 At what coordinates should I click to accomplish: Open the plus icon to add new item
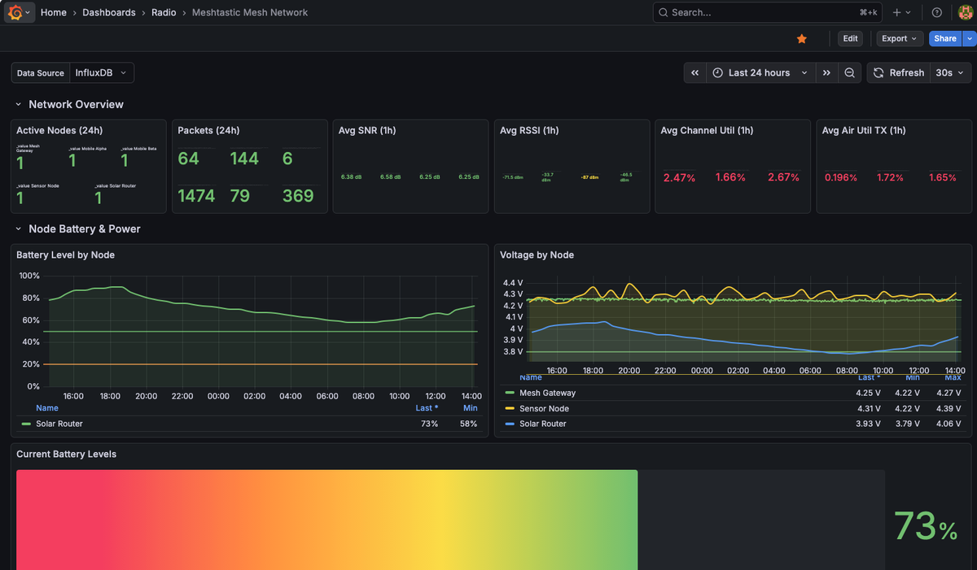tap(896, 12)
